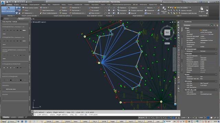This screenshot has height=123, width=220.
Task: Click the Undo arrow in quick access toolbar
Action: 18,2
